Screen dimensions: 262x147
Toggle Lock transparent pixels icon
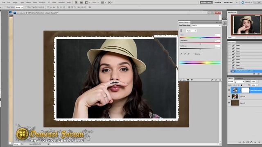(234, 85)
